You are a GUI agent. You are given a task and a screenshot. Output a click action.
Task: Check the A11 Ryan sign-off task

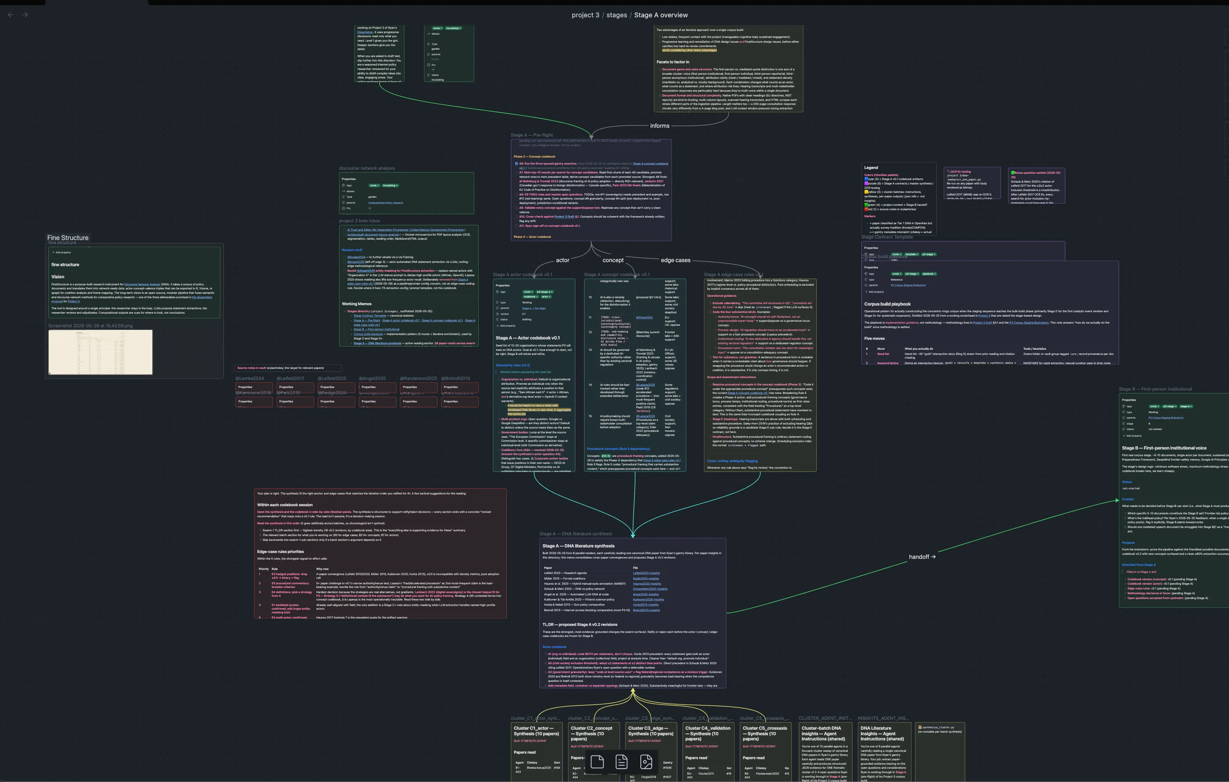pyautogui.click(x=517, y=226)
